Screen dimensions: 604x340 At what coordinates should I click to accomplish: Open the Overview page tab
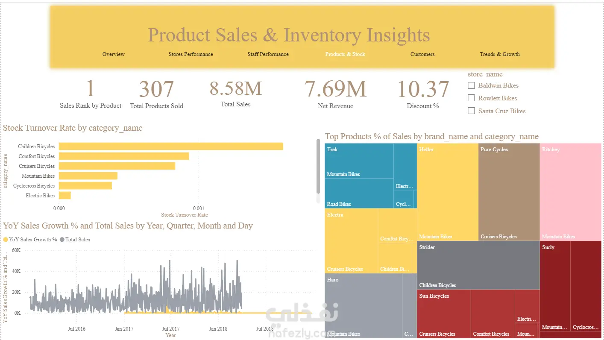(x=114, y=54)
